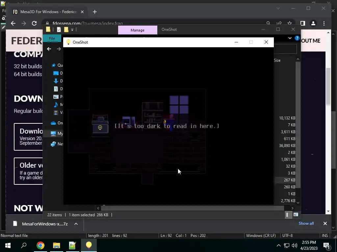Screen dimensions: 337x252
Task: Switch to Chrome from the taskbar
Action: click(x=40, y=245)
